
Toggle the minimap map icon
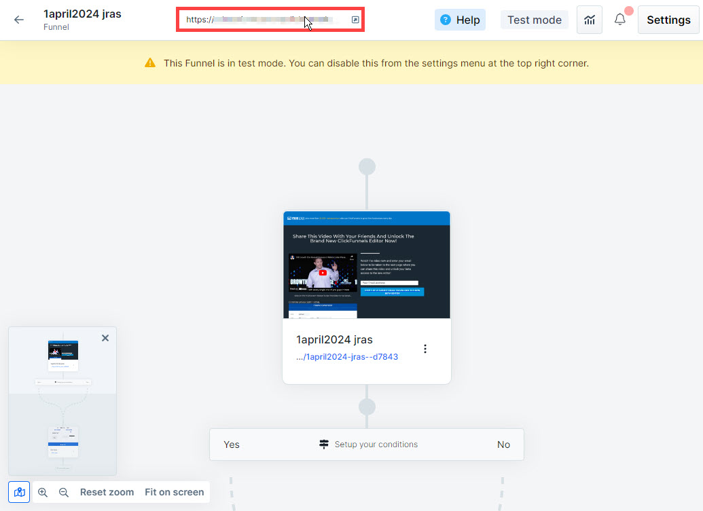18,492
